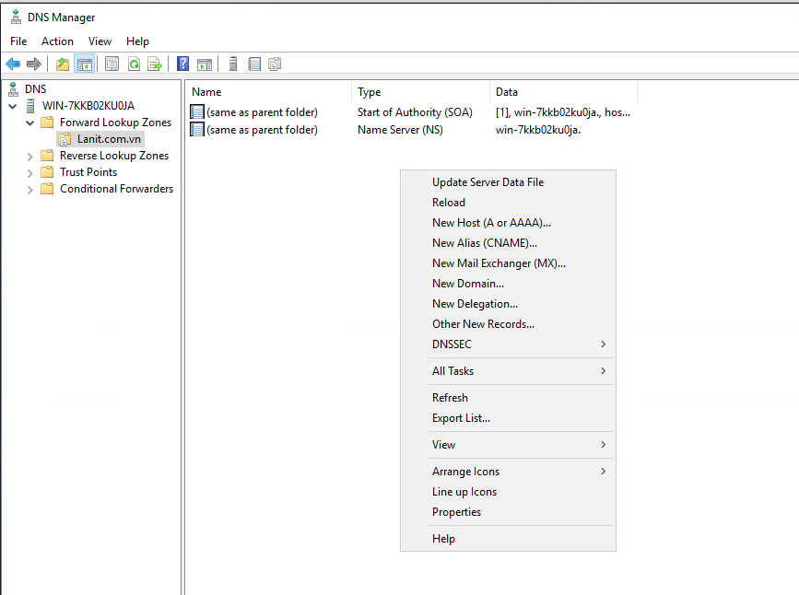Open Properties toolbar icon
Viewport: 799px width, 595px height.
[x=112, y=64]
